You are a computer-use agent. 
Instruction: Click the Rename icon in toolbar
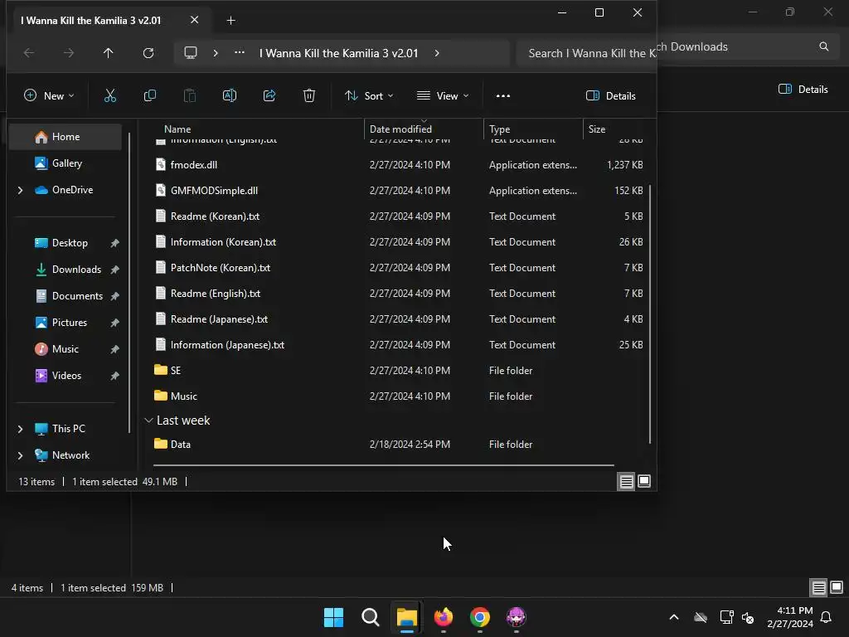230,96
